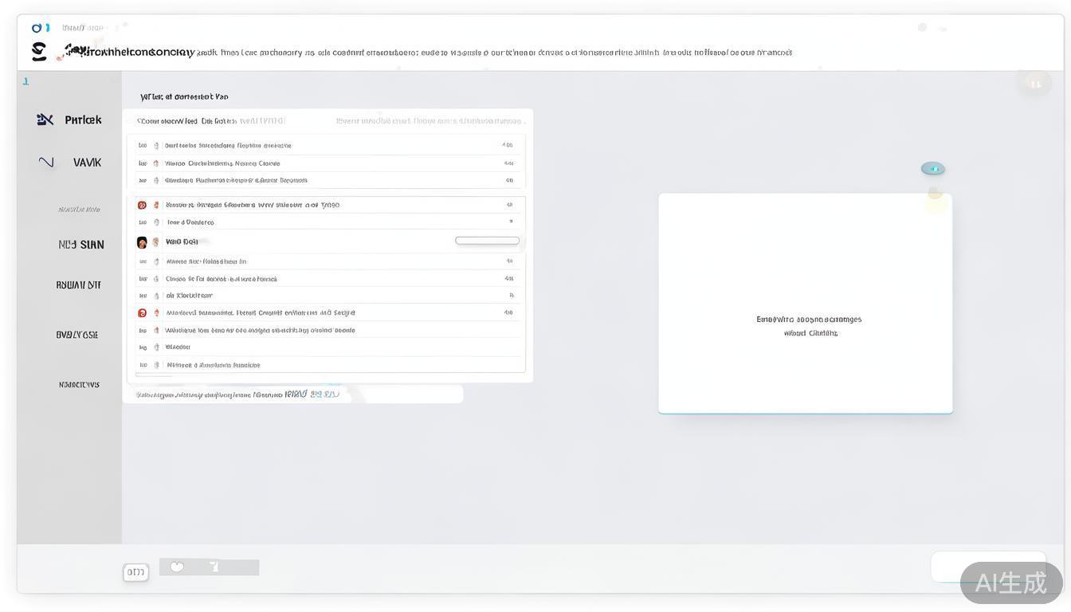This screenshot has width=1071, height=612.
Task: Click the round pause button at top right
Action: point(1034,83)
